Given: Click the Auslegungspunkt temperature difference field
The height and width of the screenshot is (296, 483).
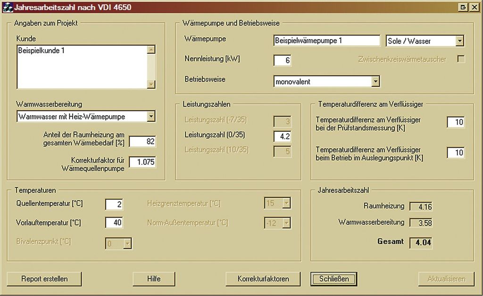Looking at the screenshot, I should coord(456,152).
